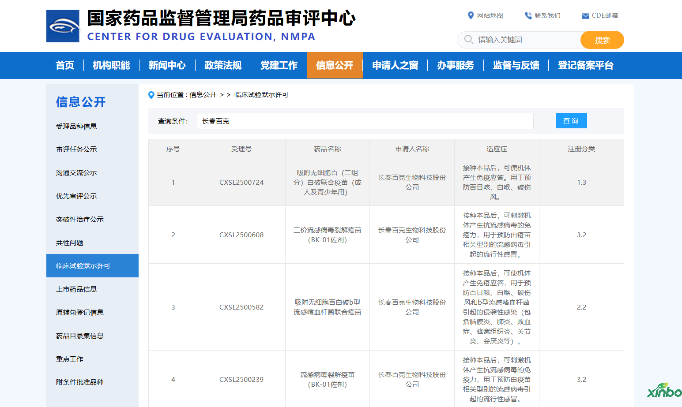Open 受理品种信息 in the sidebar
The image size is (682, 407).
76,127
